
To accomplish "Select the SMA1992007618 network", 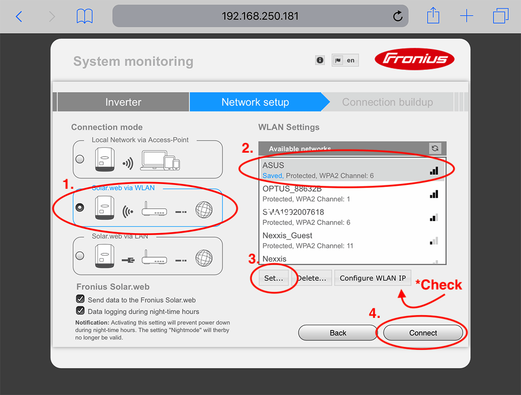I will pos(352,217).
